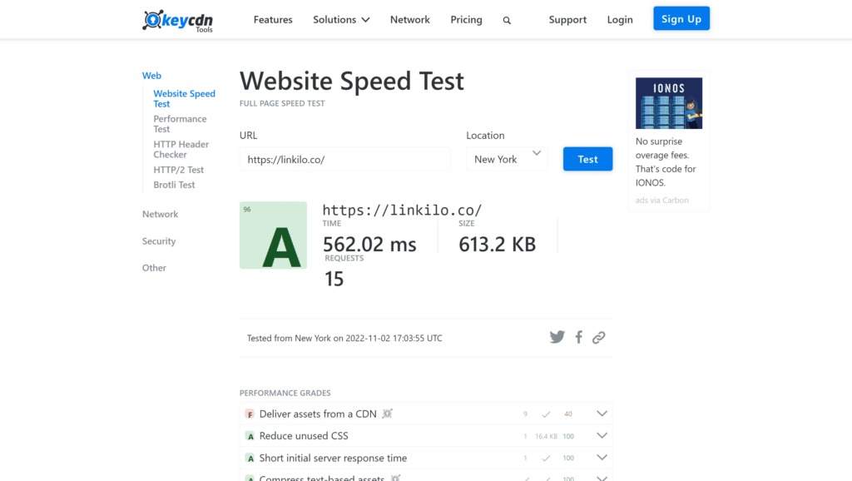This screenshot has width=852, height=481.
Task: Click the 613.2 KB size value
Action: click(498, 245)
